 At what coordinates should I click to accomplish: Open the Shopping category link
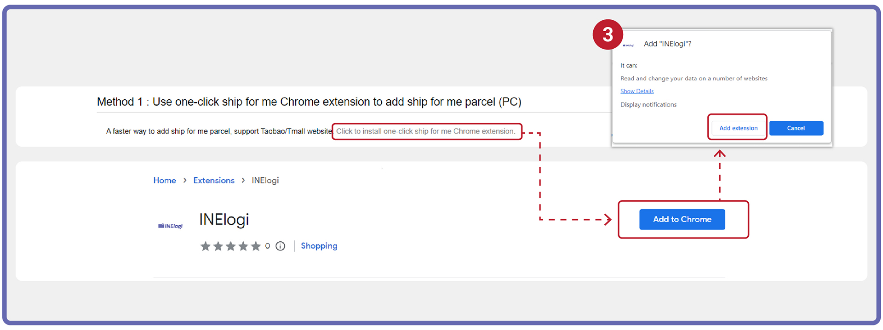pyautogui.click(x=319, y=246)
